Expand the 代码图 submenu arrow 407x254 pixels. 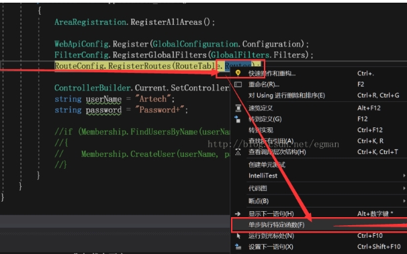(x=404, y=188)
